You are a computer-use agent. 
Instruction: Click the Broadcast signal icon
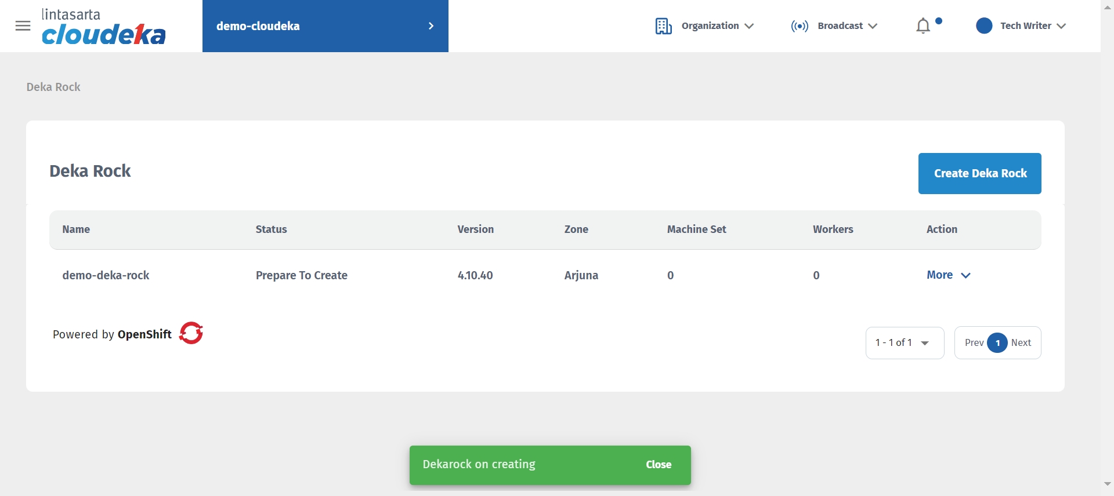(800, 26)
